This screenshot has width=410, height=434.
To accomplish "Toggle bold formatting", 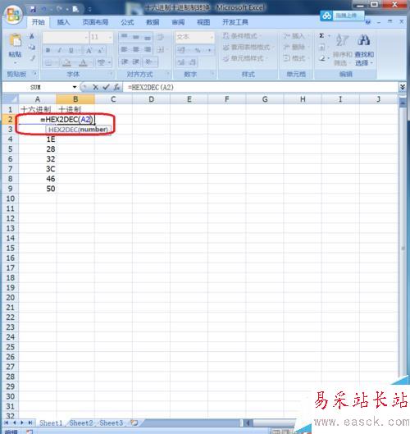I will point(48,50).
